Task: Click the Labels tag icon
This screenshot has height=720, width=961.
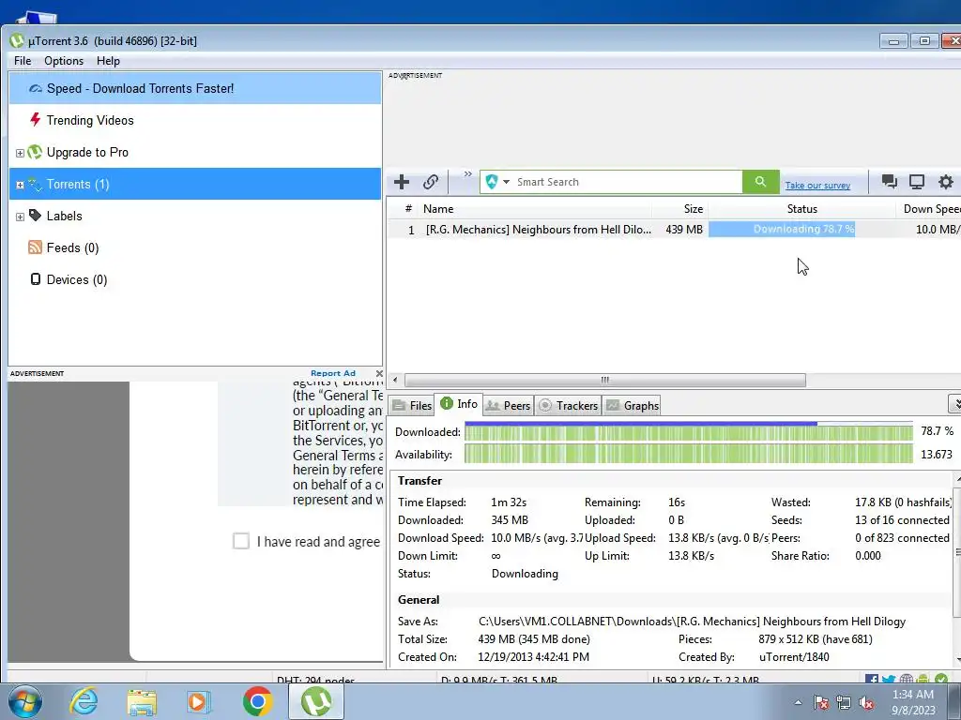Action: tap(36, 216)
